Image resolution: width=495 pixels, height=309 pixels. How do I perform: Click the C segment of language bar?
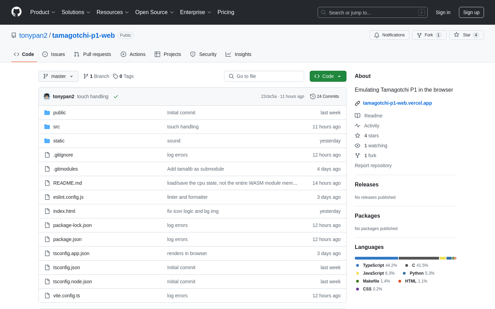(x=419, y=258)
